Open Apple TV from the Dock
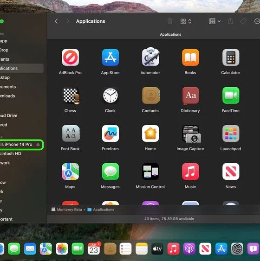Screen dimensions: 260x261 [x=157, y=248]
